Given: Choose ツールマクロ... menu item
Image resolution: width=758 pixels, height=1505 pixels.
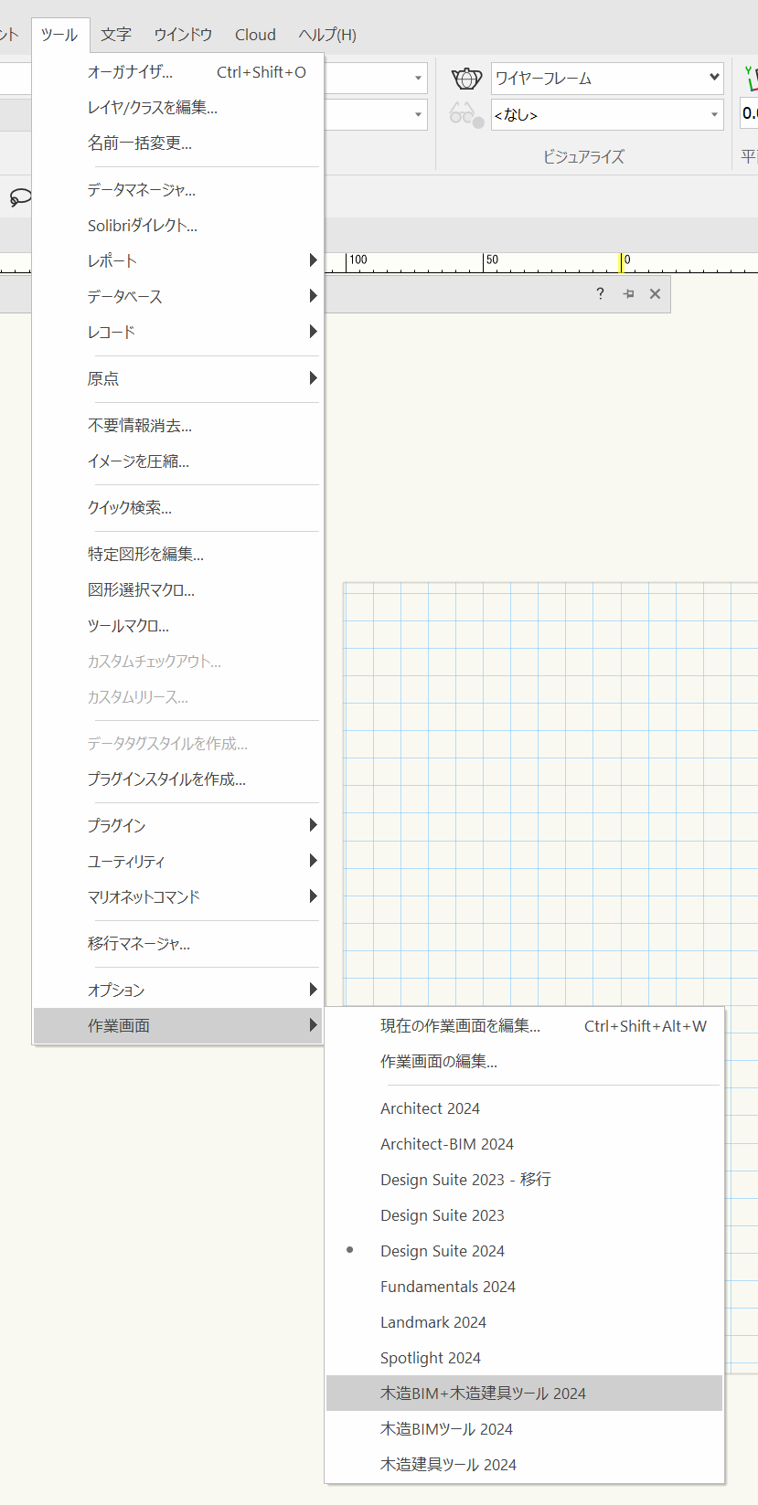Looking at the screenshot, I should point(177,625).
